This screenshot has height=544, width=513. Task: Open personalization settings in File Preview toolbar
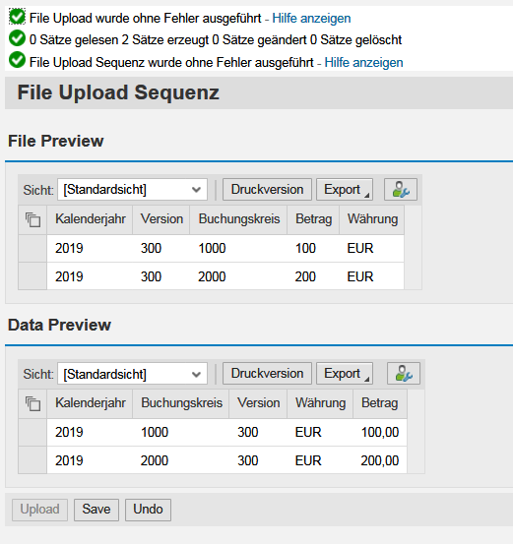(401, 190)
